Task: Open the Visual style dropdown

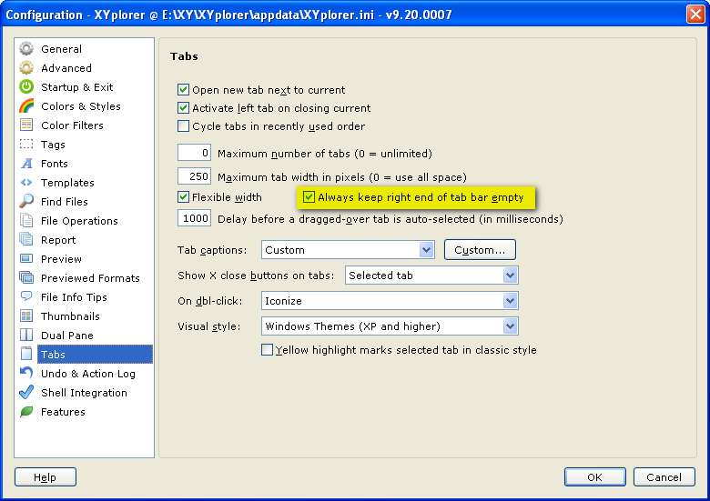Action: coord(510,326)
